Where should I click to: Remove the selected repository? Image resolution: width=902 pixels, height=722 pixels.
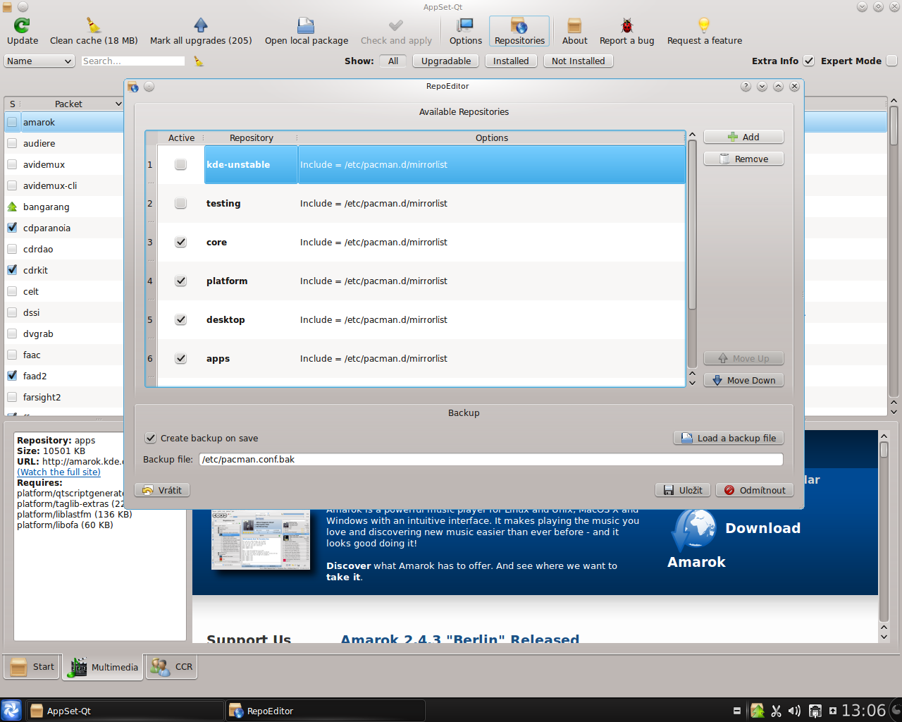[x=743, y=159]
